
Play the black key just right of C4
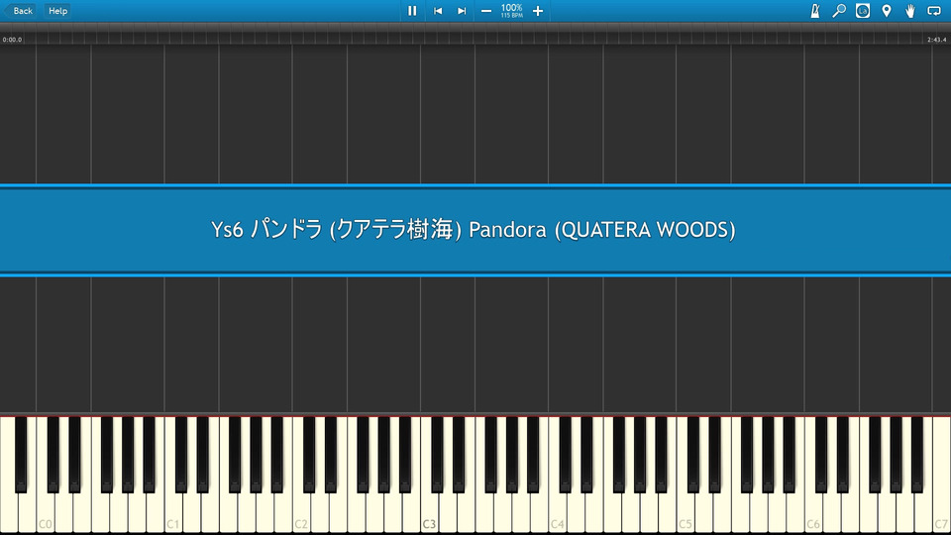566,455
